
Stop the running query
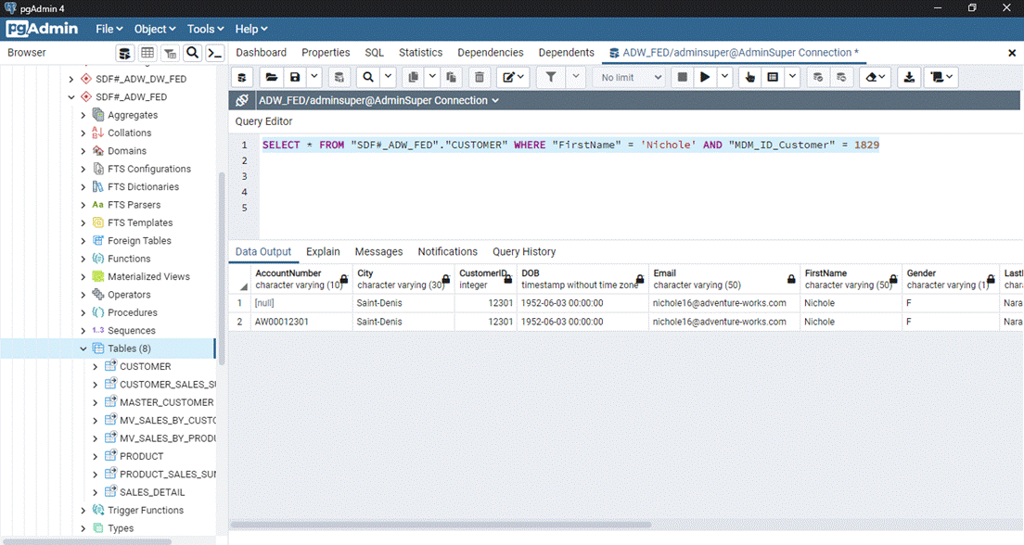pos(683,78)
